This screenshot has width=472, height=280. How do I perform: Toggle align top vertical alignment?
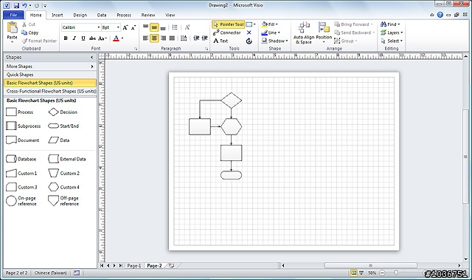146,27
